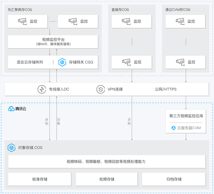This screenshot has width=214, height=194.
Task: Click the upper camera icon under 通过CVM存COS
Action: [180, 22]
